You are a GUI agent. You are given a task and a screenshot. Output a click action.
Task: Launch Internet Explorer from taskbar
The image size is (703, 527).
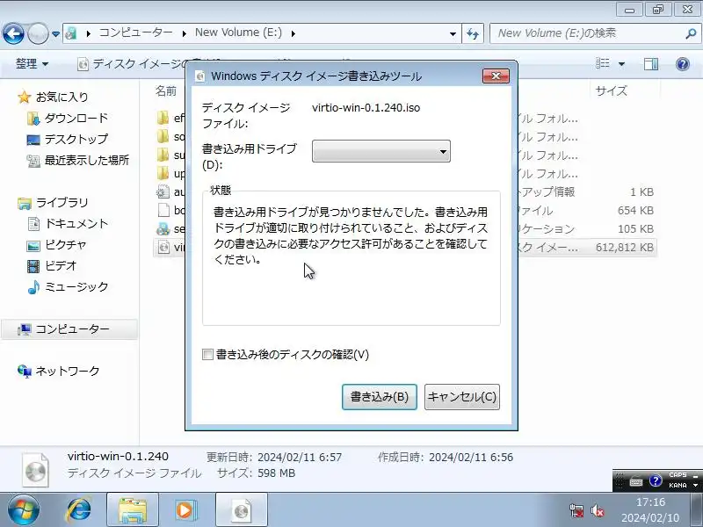pos(79,510)
